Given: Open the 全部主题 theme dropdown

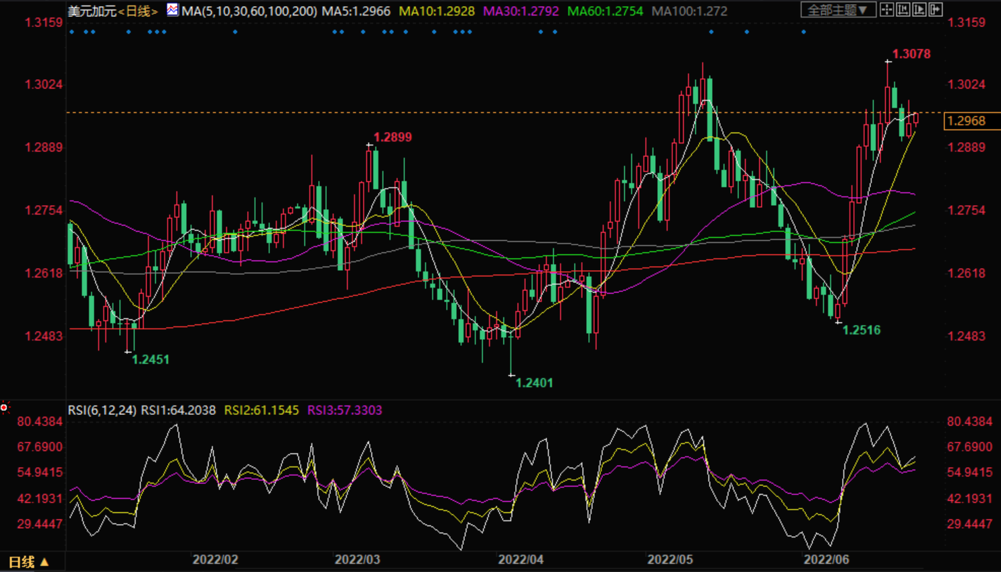Looking at the screenshot, I should (x=838, y=9).
